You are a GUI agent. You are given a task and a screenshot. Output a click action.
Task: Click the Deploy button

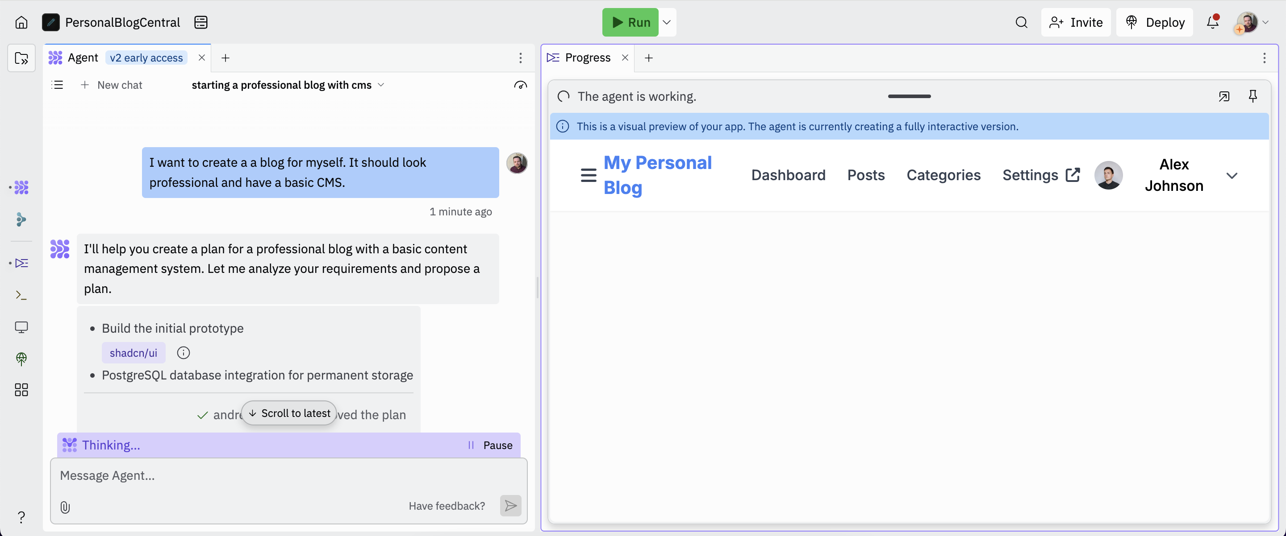pos(1154,22)
